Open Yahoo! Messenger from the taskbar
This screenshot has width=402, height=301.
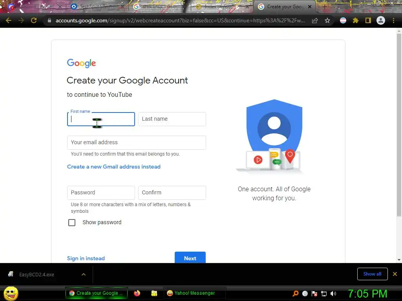pyautogui.click(x=194, y=293)
